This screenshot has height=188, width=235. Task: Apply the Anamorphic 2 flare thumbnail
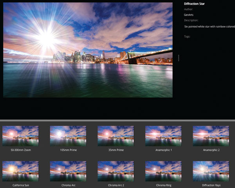pos(211,136)
